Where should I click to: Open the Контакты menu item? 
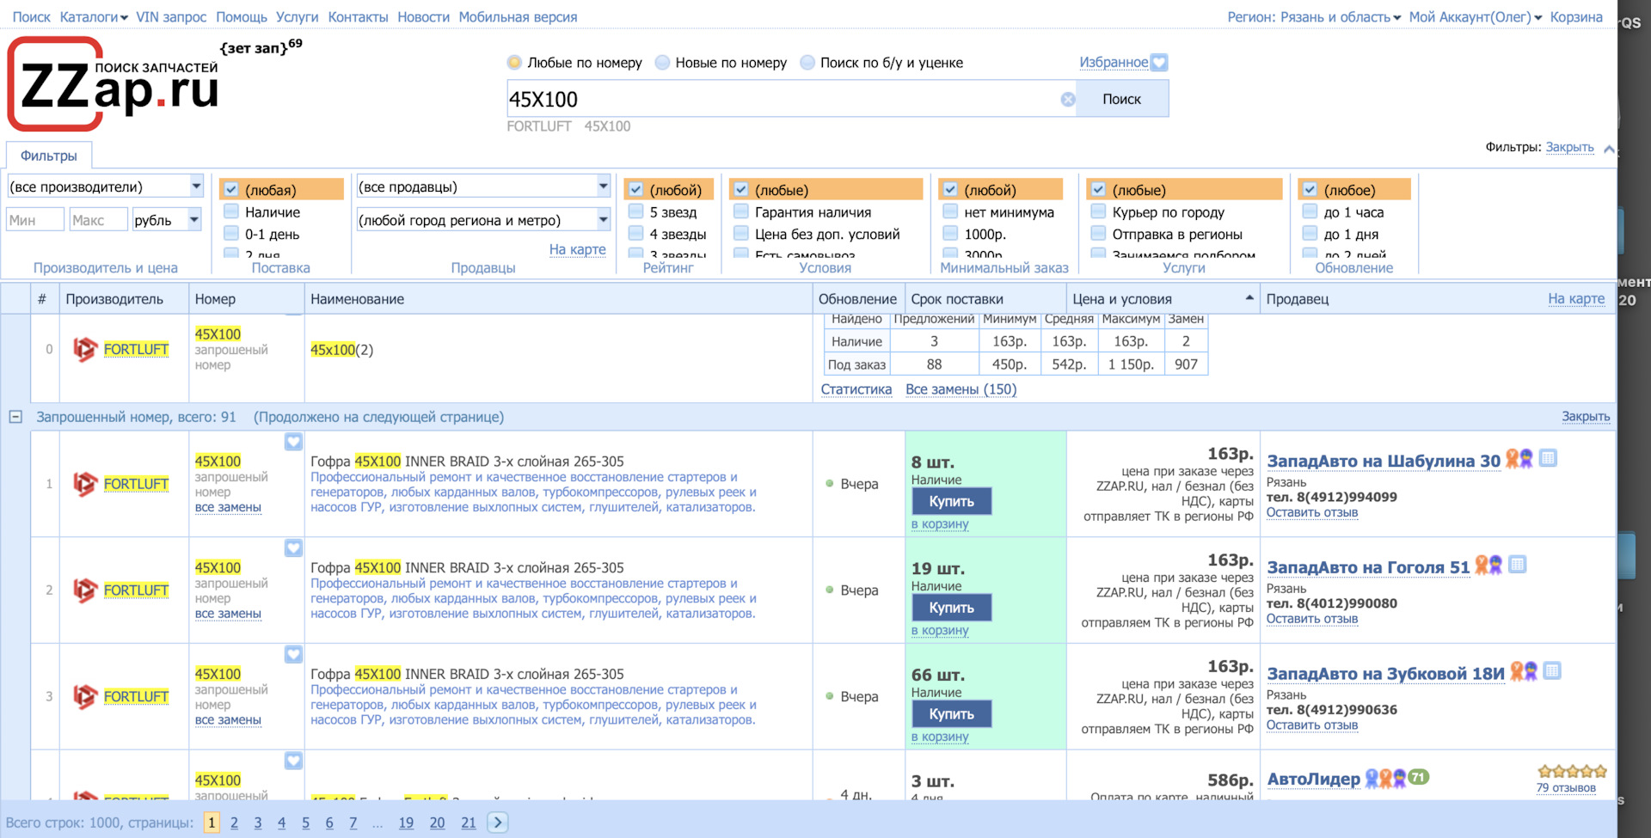358,17
